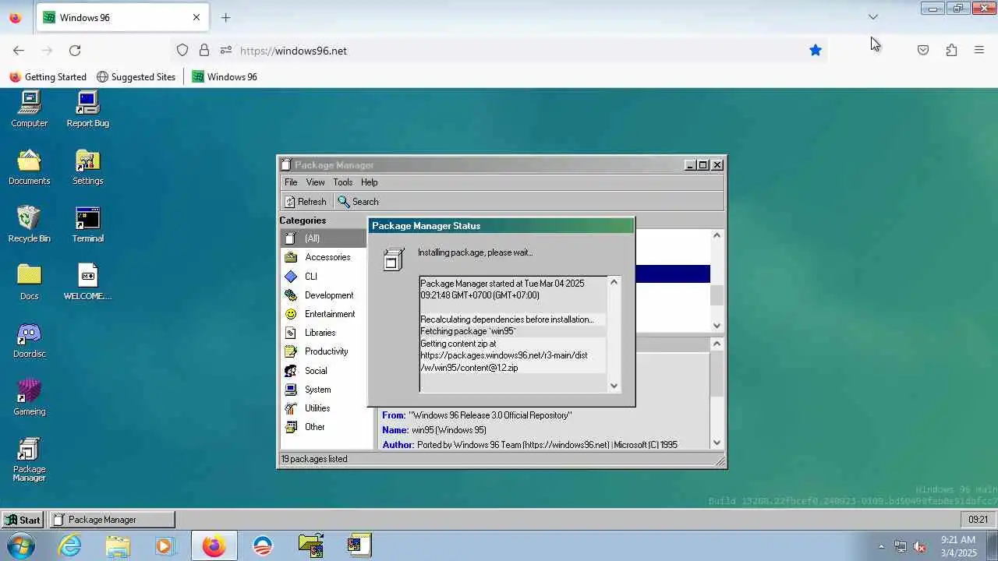Click the Search toolbar button
Viewport: 998px width, 561px height.
pyautogui.click(x=359, y=202)
